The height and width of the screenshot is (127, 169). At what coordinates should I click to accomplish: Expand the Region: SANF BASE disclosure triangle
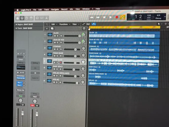(x=16, y=24)
